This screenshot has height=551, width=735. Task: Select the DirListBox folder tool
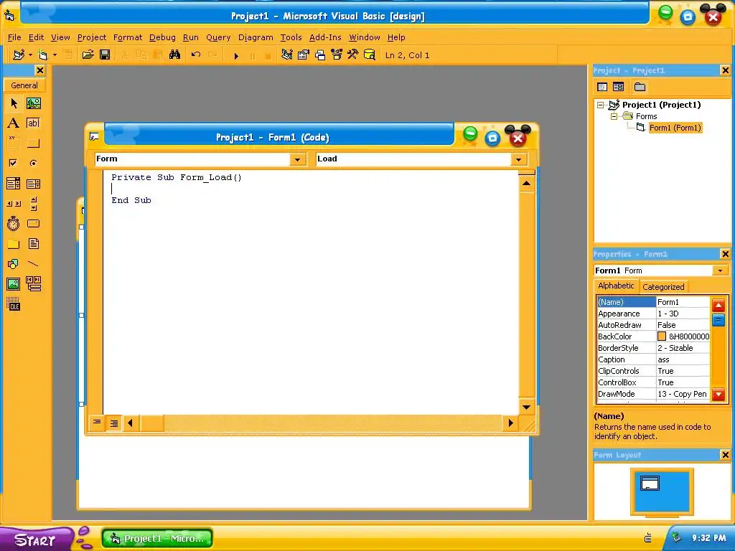14,244
